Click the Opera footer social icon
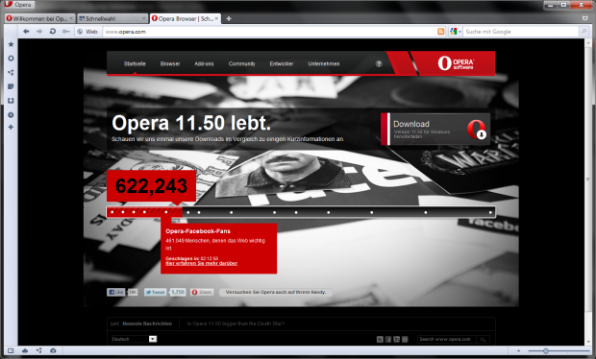Image resolution: width=596 pixels, height=359 pixels. click(x=405, y=339)
